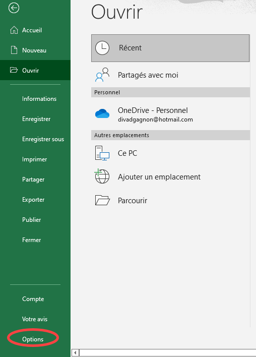Image resolution: width=256 pixels, height=357 pixels.
Task: Click the Ce PC computer icon
Action: 102,153
